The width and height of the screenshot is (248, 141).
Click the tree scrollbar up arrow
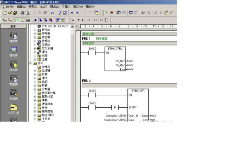(72, 26)
